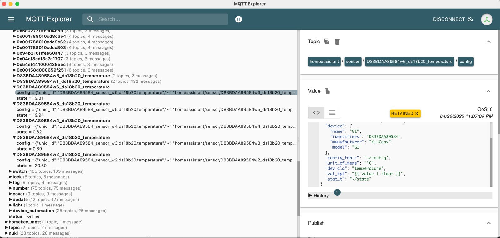Screen dimensions: 500x238
Task: Pause incoming message updates
Action: tap(238, 19)
